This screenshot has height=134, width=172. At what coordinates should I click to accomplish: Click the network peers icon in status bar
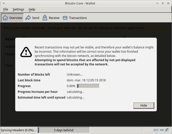[167, 130]
